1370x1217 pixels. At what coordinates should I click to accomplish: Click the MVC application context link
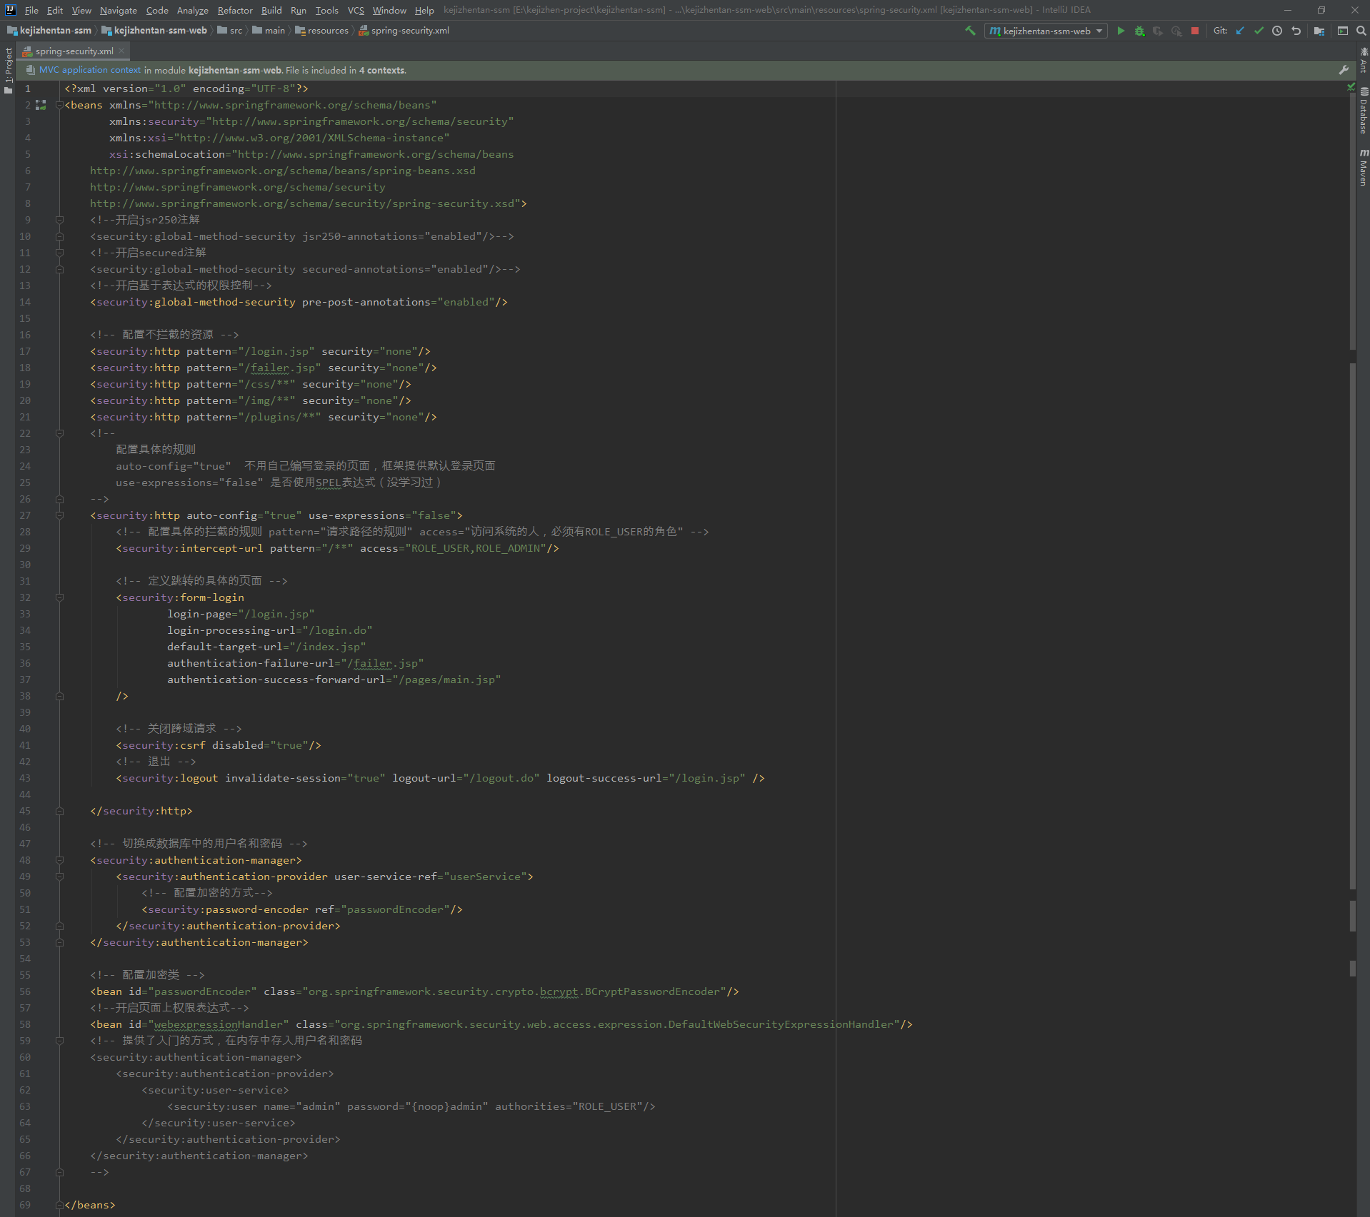coord(90,70)
